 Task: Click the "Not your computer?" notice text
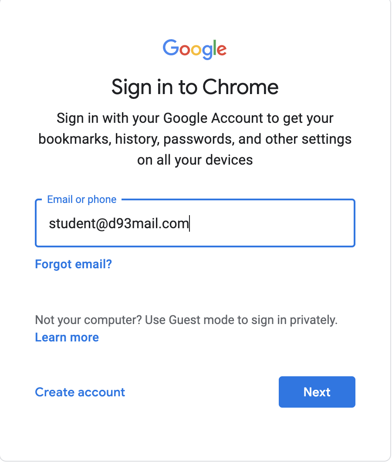[x=88, y=320]
